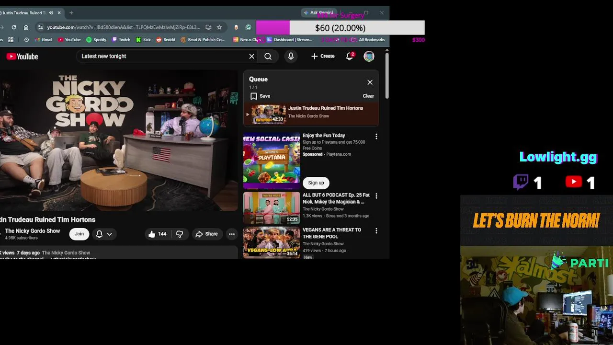Dislike the video
This screenshot has height=345, width=613.
(180, 234)
